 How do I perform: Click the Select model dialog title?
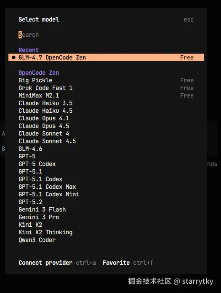[39, 19]
